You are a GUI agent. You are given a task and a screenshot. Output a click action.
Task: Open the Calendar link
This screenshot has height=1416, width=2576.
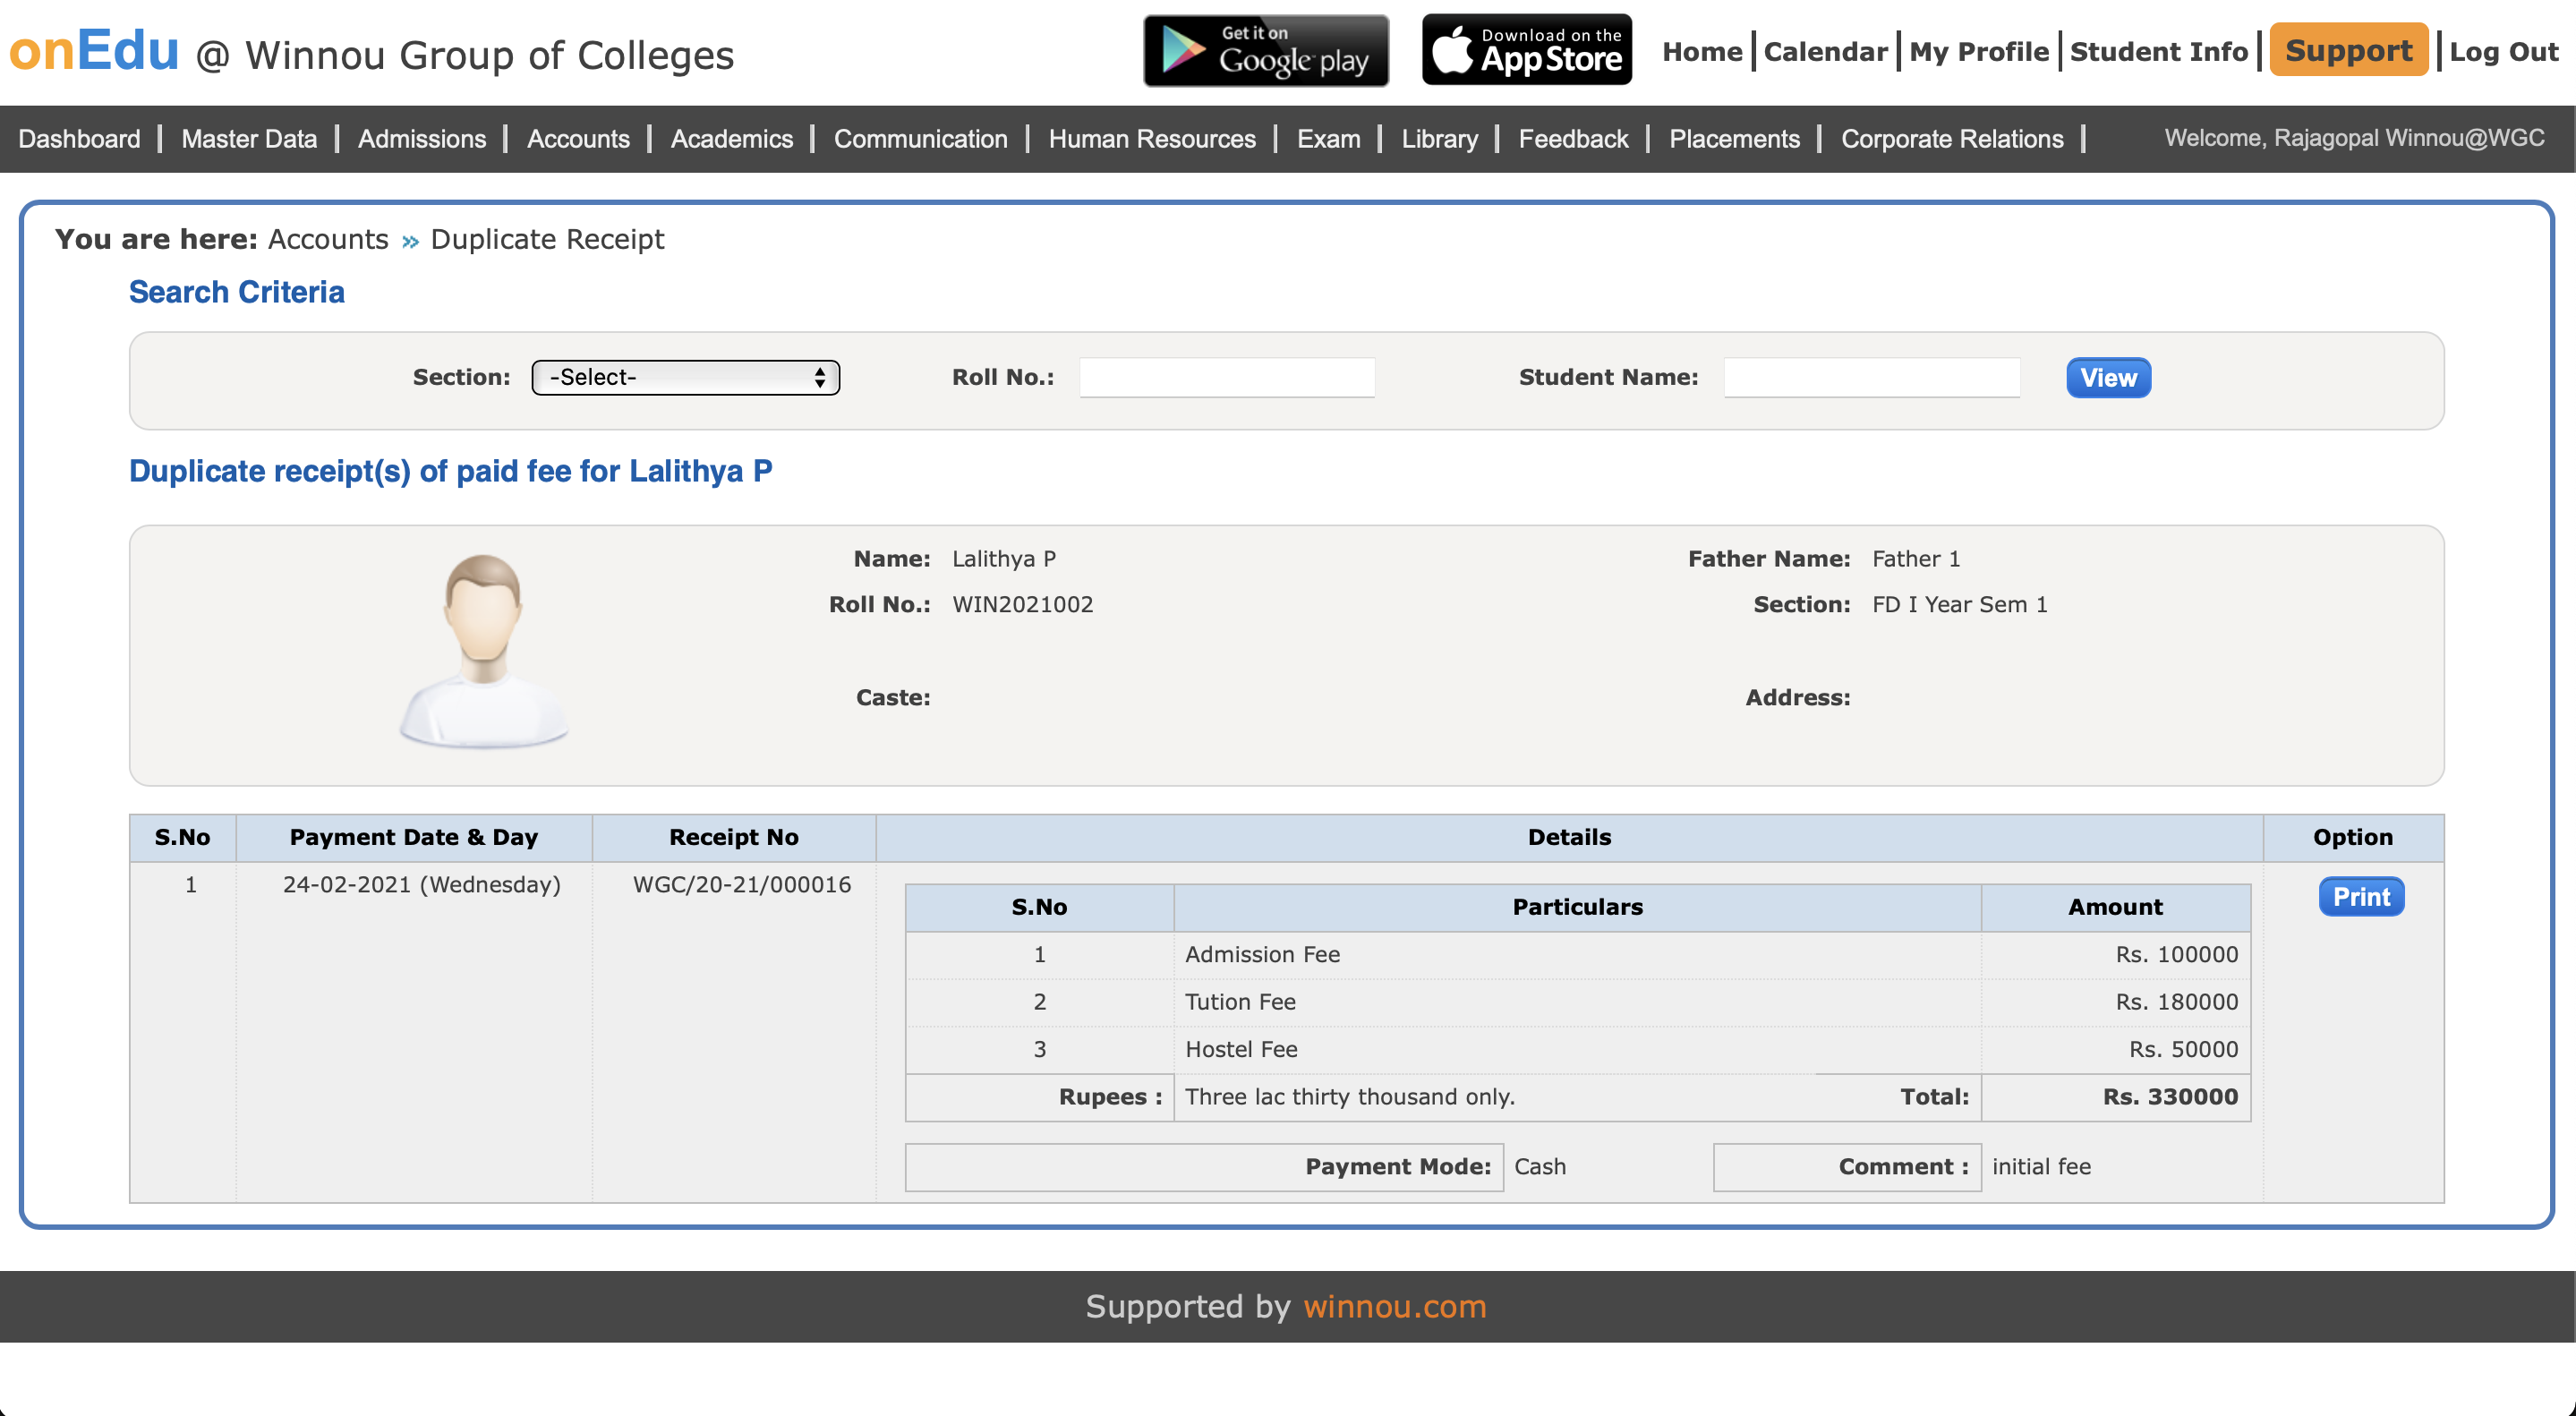pos(1825,52)
